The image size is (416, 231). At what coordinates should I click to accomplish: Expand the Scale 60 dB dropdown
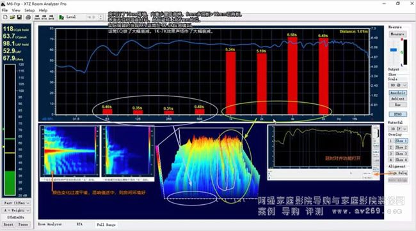(x=397, y=85)
